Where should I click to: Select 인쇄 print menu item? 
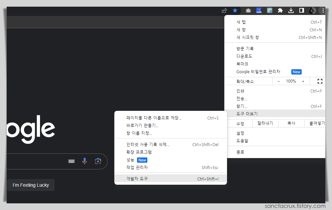click(x=275, y=91)
